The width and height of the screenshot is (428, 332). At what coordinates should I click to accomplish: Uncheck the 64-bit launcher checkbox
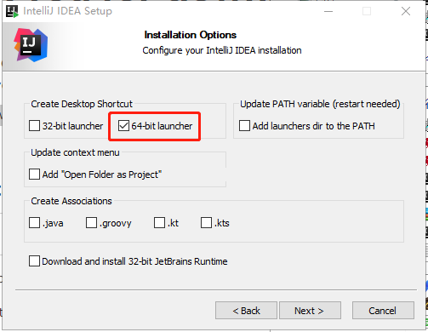click(123, 126)
